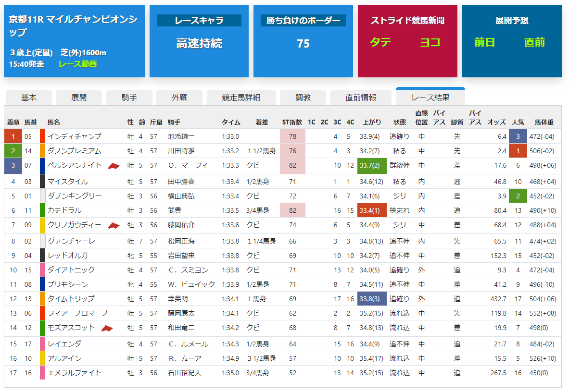
Task: Click the blue 33.8(3) finish time cell
Action: (x=372, y=299)
